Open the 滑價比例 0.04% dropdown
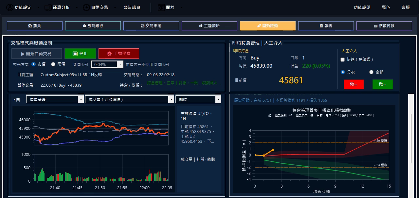The width and height of the screenshot is (419, 198). (x=107, y=64)
